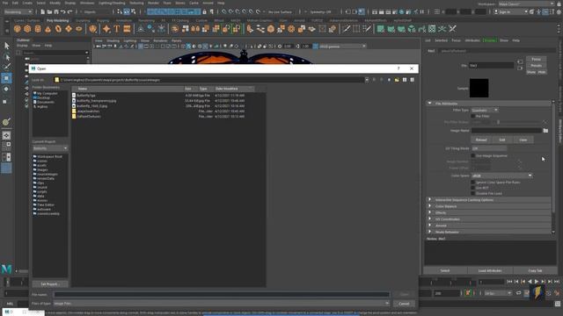
Task: Create a polygon sphere from the shelf
Action: tap(18, 29)
